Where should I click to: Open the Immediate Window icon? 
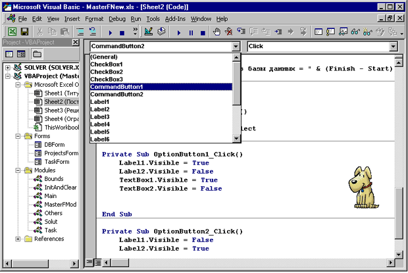(x=331, y=32)
